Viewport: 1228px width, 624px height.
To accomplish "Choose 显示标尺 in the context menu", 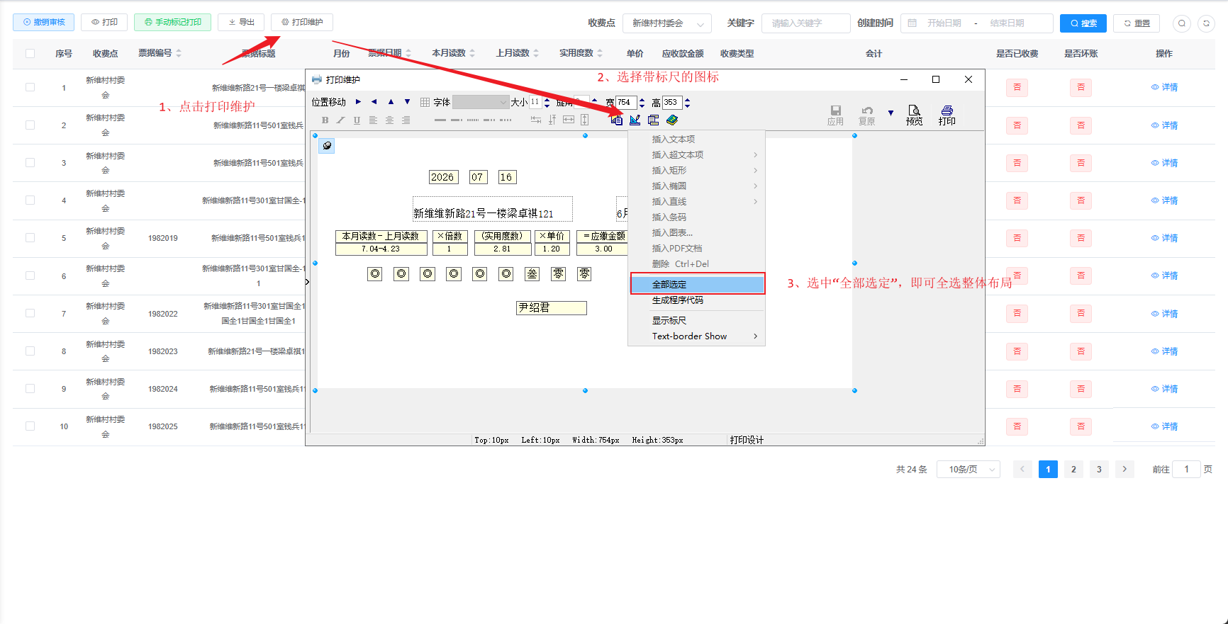I will point(697,320).
